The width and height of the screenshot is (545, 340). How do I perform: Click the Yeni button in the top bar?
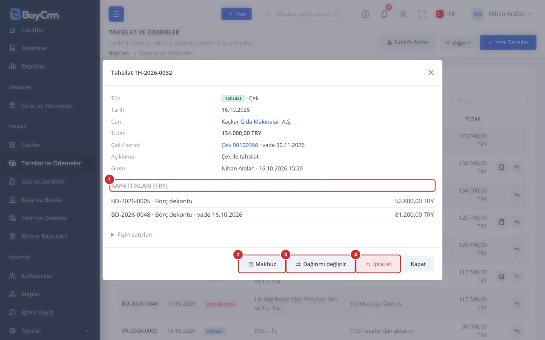pyautogui.click(x=236, y=14)
